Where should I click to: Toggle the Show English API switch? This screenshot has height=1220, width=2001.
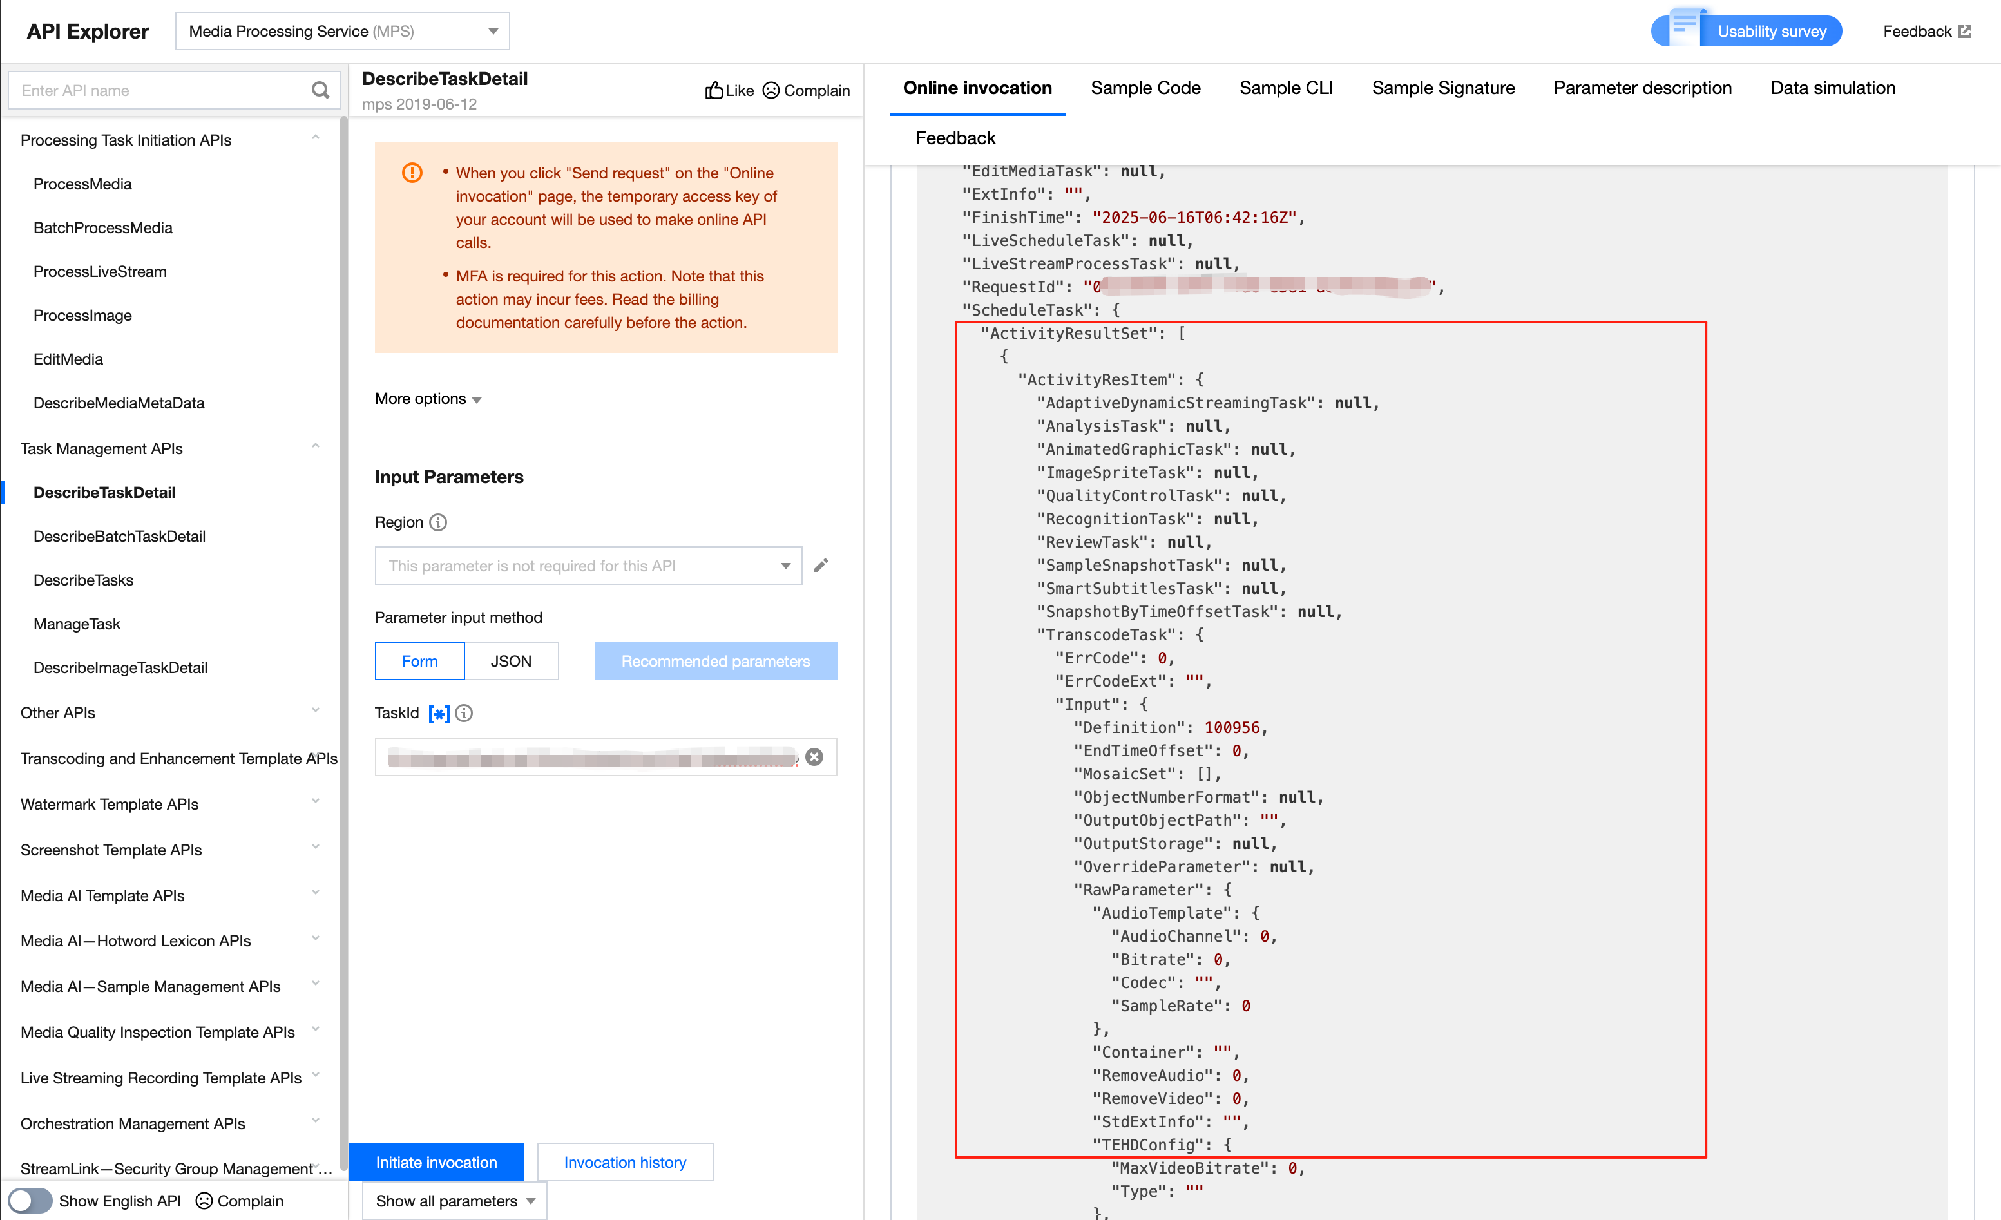30,1199
